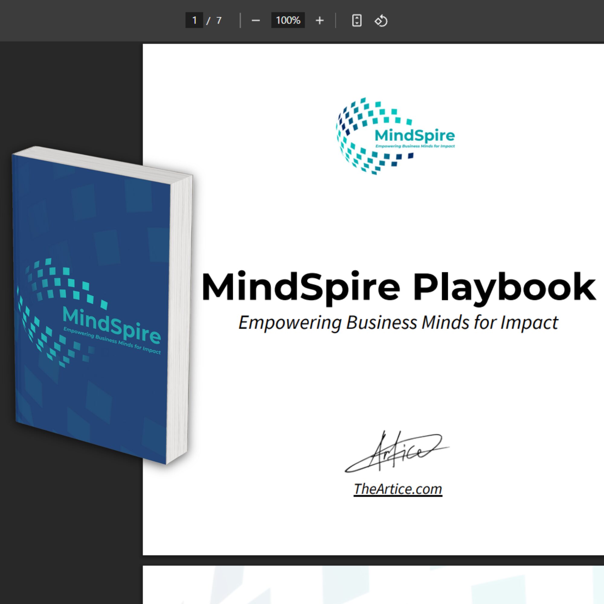The width and height of the screenshot is (604, 604).
Task: Click the Empowering Business Minds for Impact subtitle
Action: (398, 322)
